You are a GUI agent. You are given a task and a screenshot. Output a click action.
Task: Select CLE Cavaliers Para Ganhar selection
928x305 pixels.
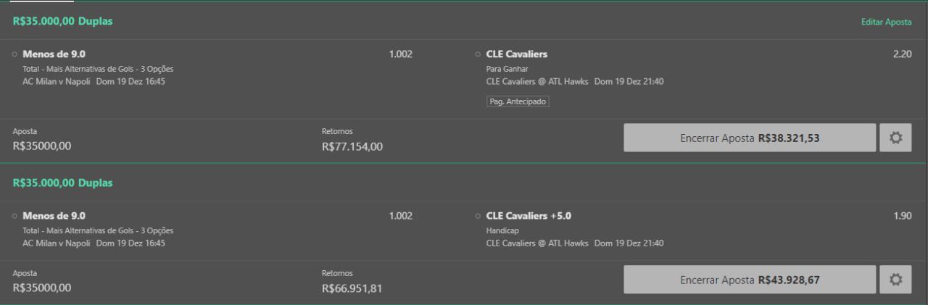point(517,54)
